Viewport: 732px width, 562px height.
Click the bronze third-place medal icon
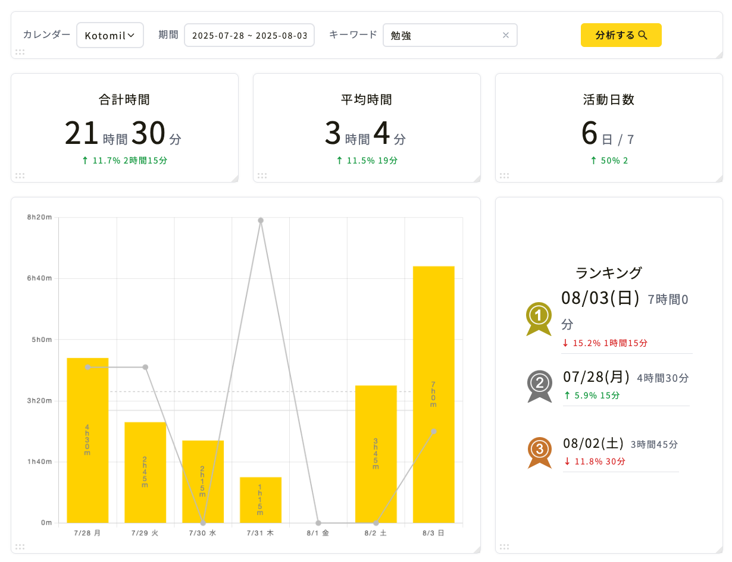(x=540, y=453)
